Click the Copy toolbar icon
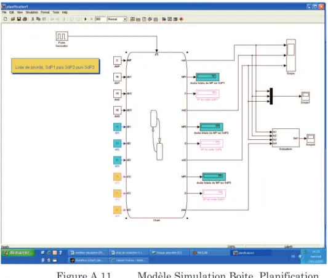The height and width of the screenshot is (278, 328). coord(38,19)
